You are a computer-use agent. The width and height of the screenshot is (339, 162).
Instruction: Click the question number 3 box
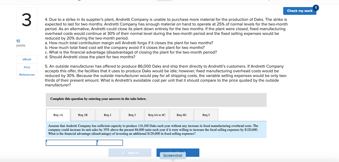coord(27,20)
